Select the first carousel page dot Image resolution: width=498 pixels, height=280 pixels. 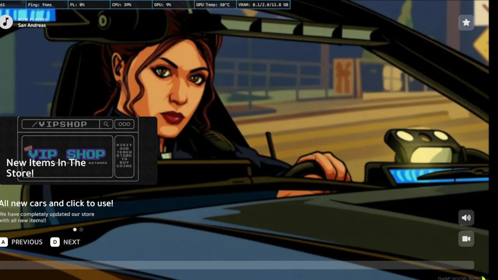coord(75,229)
